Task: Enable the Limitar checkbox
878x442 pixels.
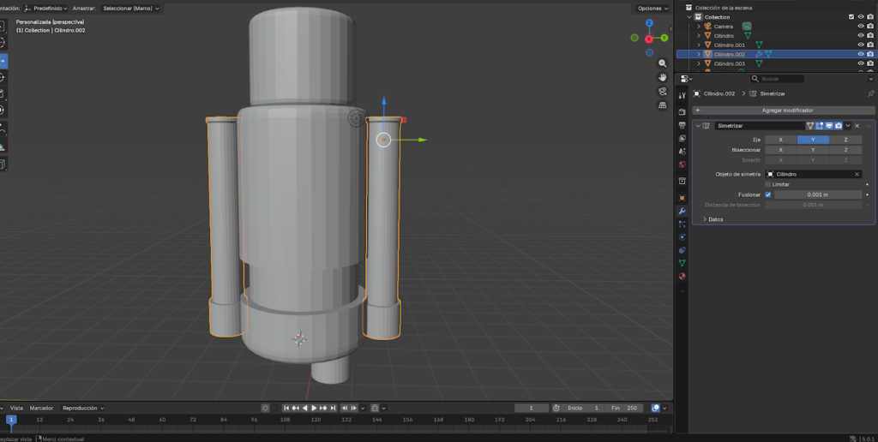Action: point(768,184)
